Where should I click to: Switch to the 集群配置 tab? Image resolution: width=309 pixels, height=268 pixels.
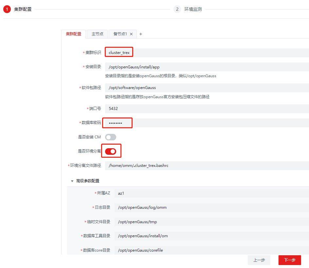pos(74,34)
